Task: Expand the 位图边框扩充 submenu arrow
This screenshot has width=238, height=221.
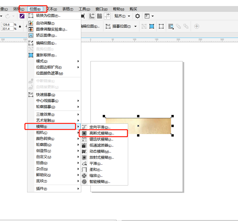Action: [78, 67]
